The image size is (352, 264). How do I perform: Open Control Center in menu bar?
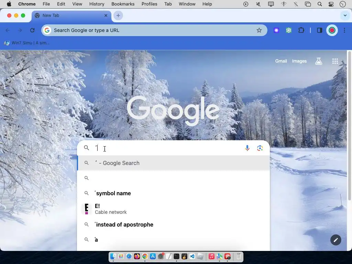tap(331, 4)
